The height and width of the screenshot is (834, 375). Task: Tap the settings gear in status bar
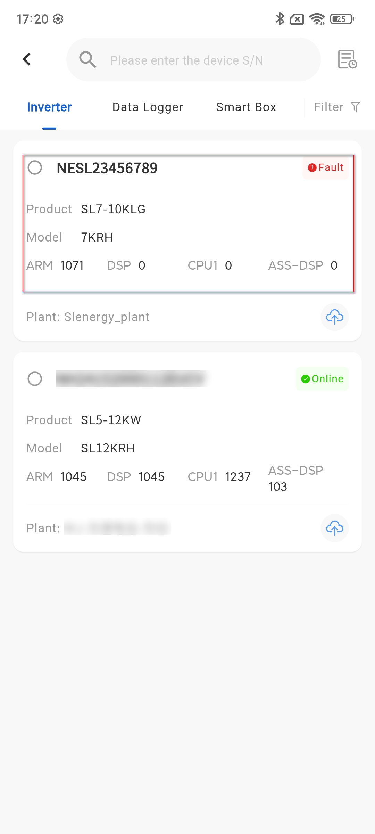click(58, 19)
